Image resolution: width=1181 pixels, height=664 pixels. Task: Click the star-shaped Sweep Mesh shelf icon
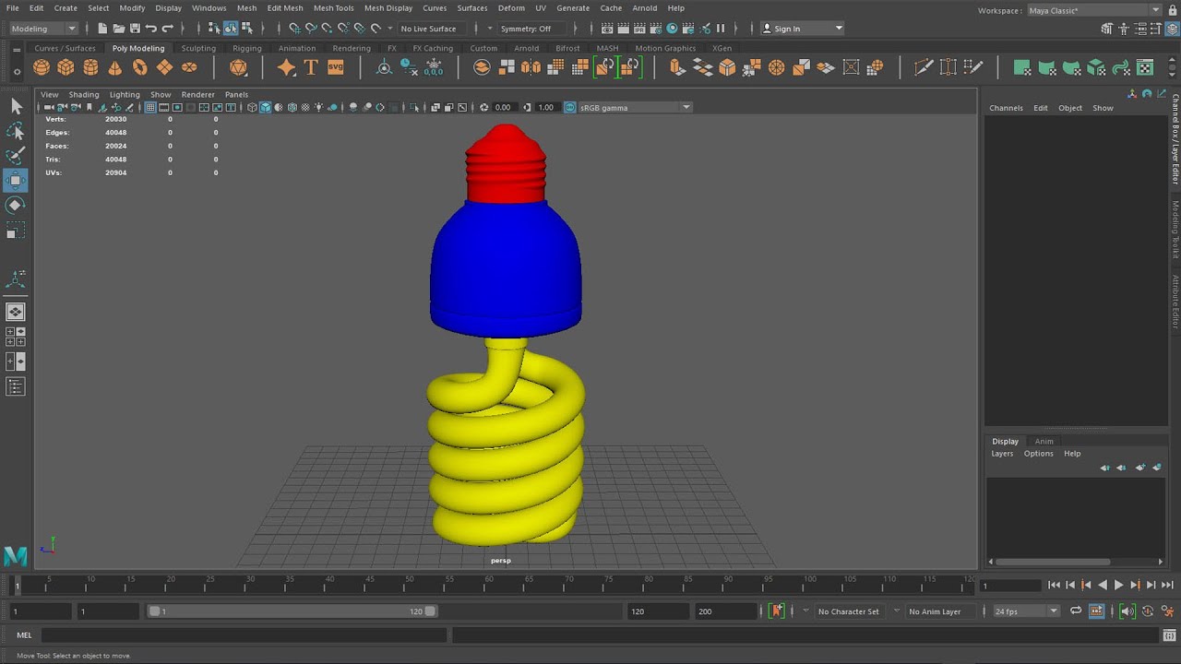click(287, 67)
